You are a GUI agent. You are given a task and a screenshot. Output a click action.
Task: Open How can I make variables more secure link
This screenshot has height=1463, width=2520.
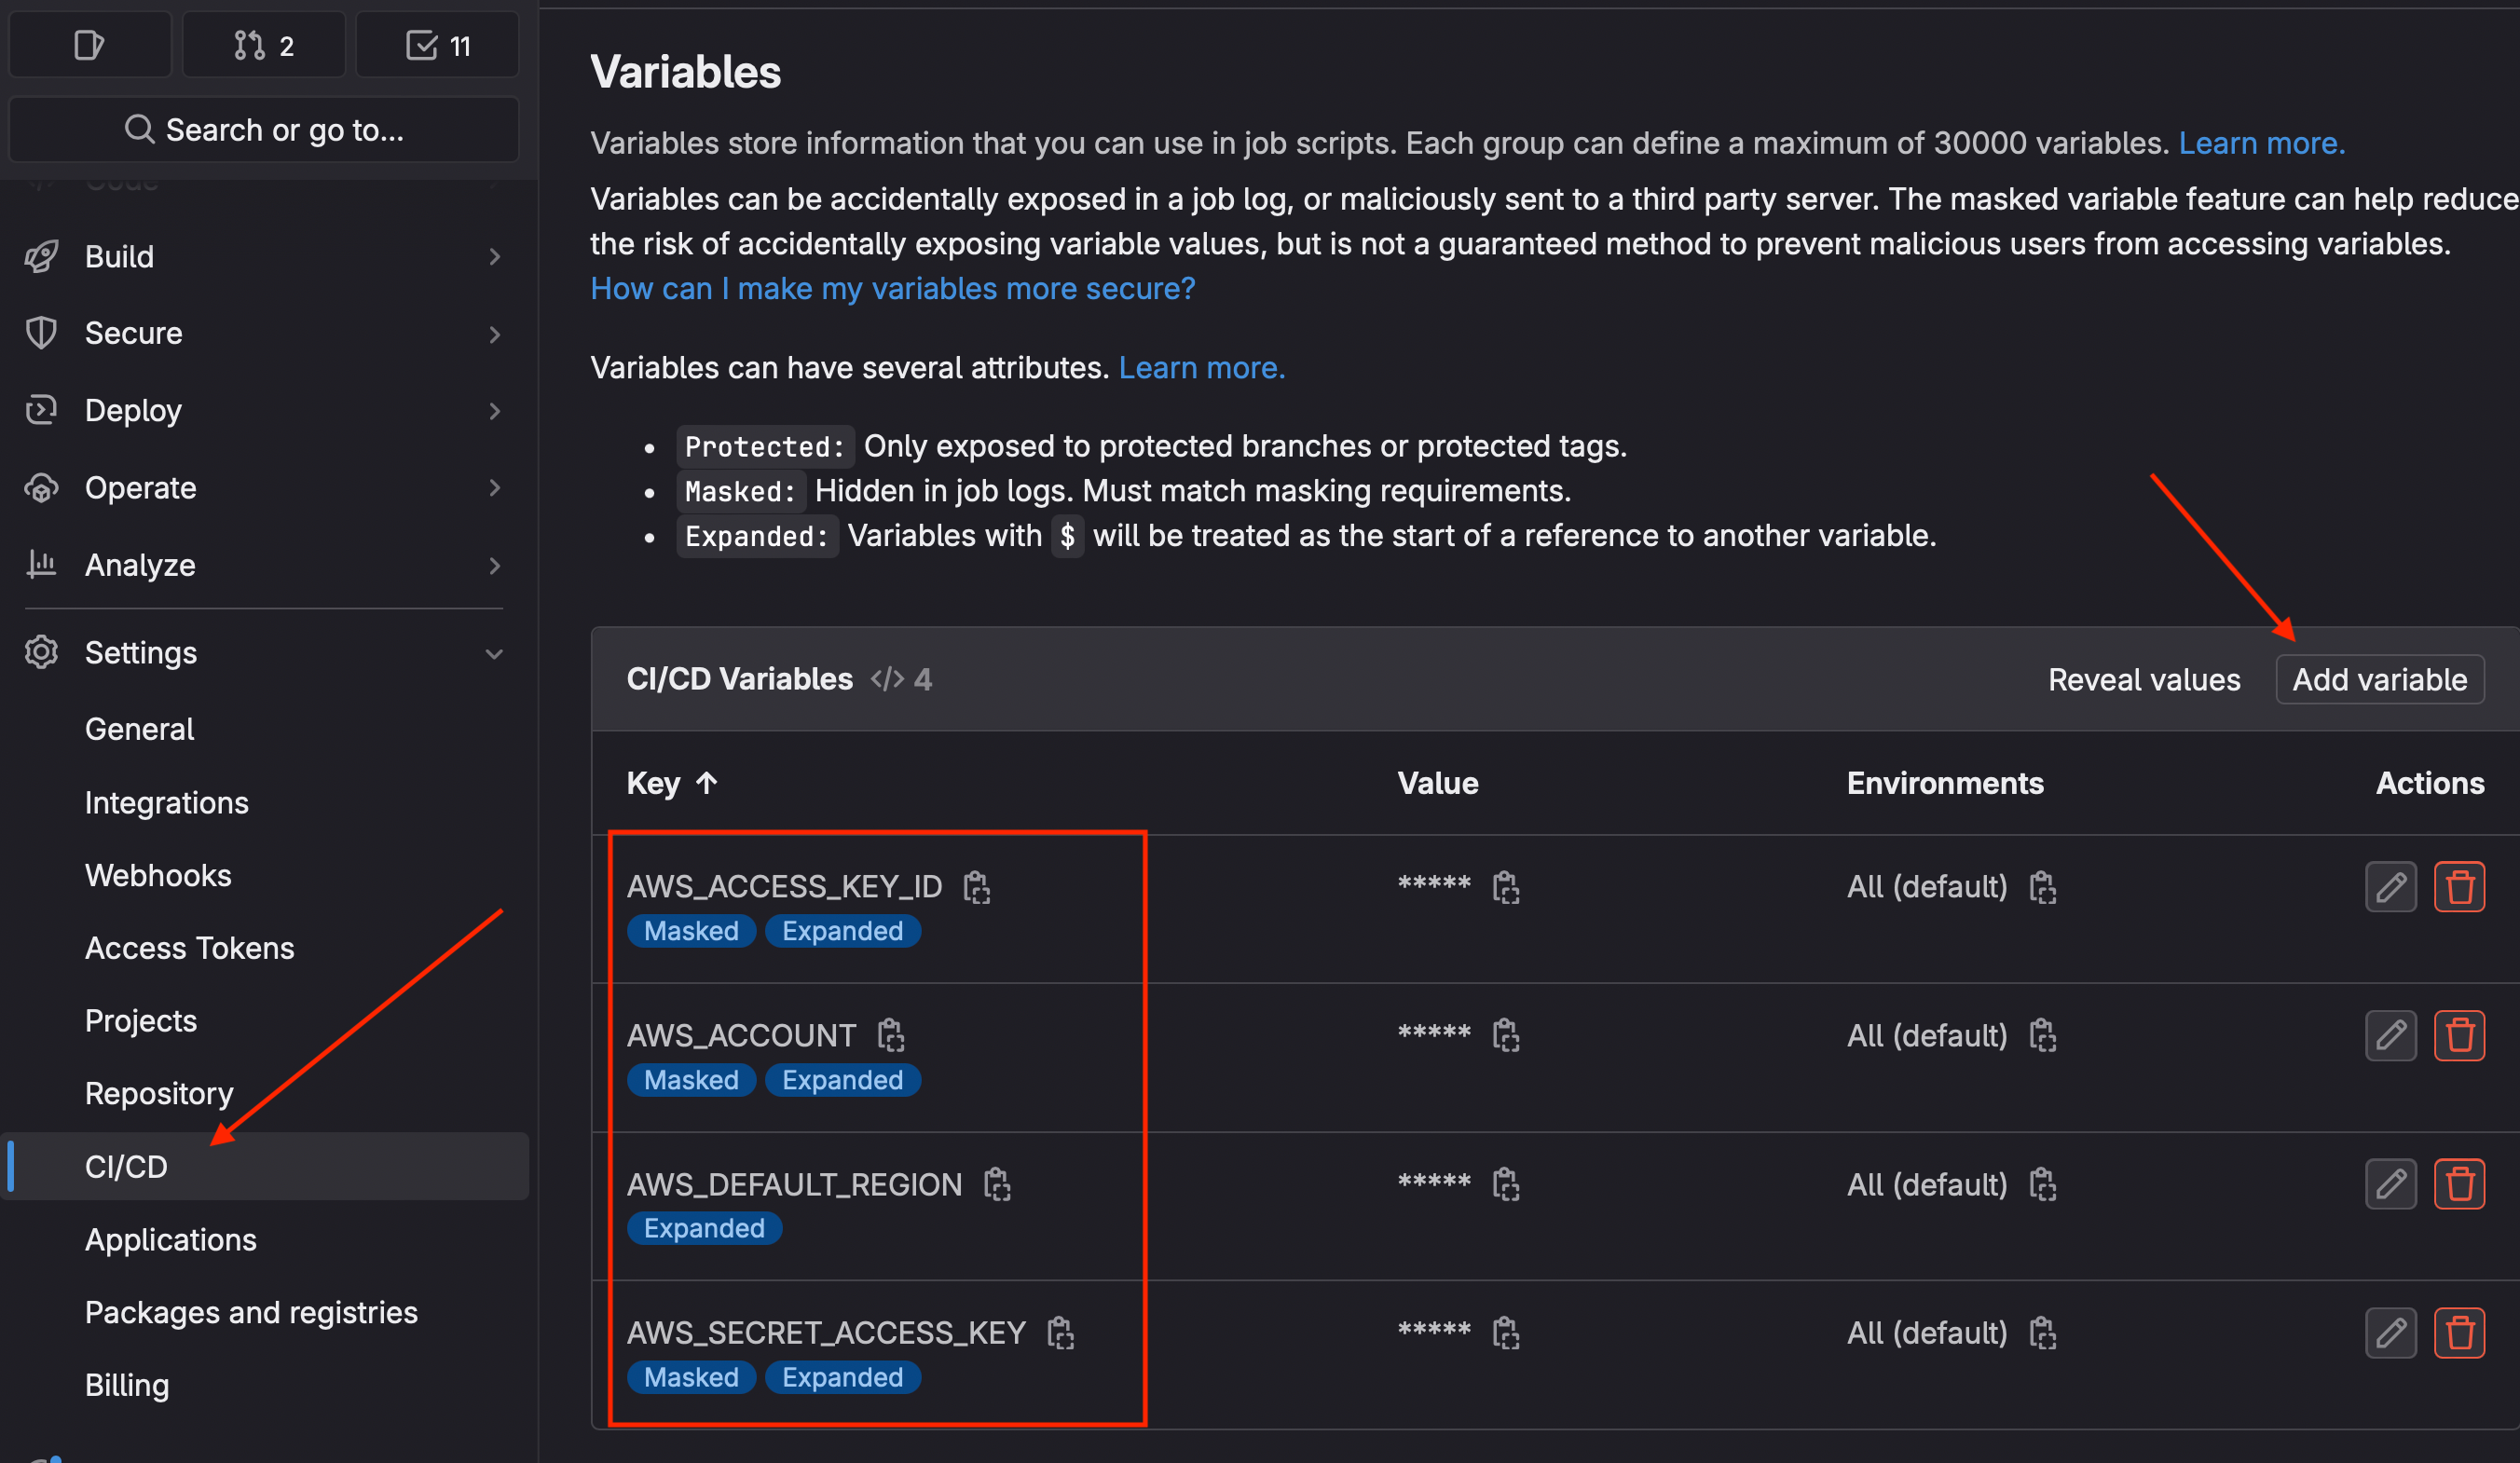pyautogui.click(x=892, y=288)
